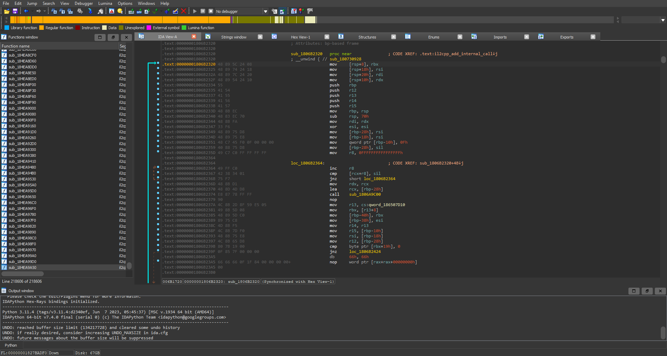Open the Debugger menu
Screen dimensions: 667x356
[x=84, y=3]
